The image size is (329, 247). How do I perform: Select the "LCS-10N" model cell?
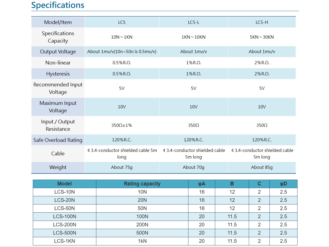(65, 192)
